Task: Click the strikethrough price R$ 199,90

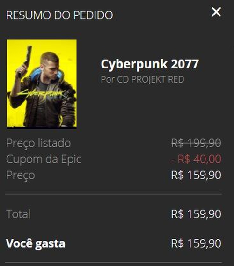Action: (x=196, y=143)
